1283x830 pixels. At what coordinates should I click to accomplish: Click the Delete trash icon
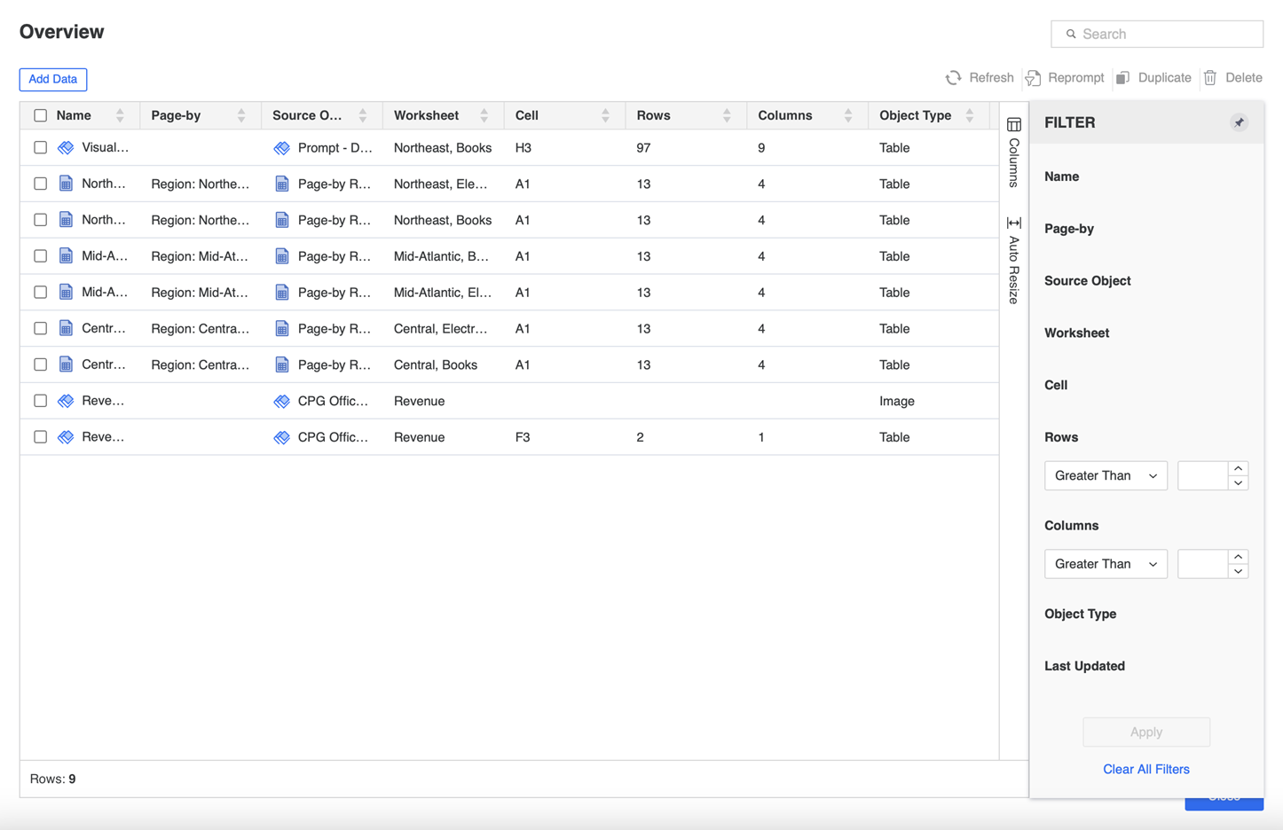click(1210, 78)
